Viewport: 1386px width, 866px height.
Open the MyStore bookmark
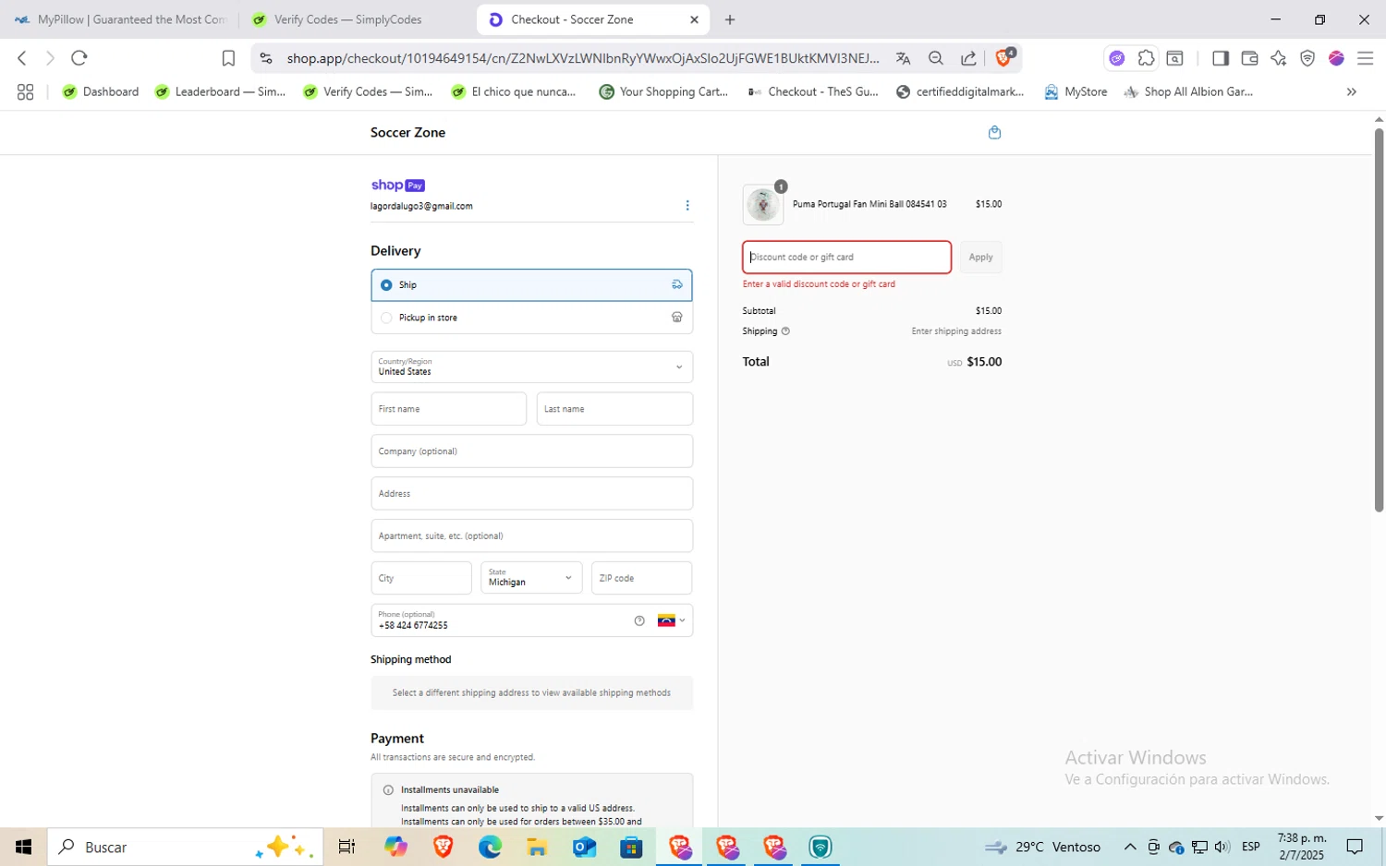click(1076, 91)
